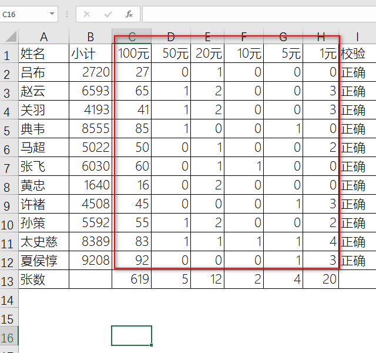Screen dimensions: 376x353
Task: Click the cell with name 夏侯惇
Action: coord(43,260)
